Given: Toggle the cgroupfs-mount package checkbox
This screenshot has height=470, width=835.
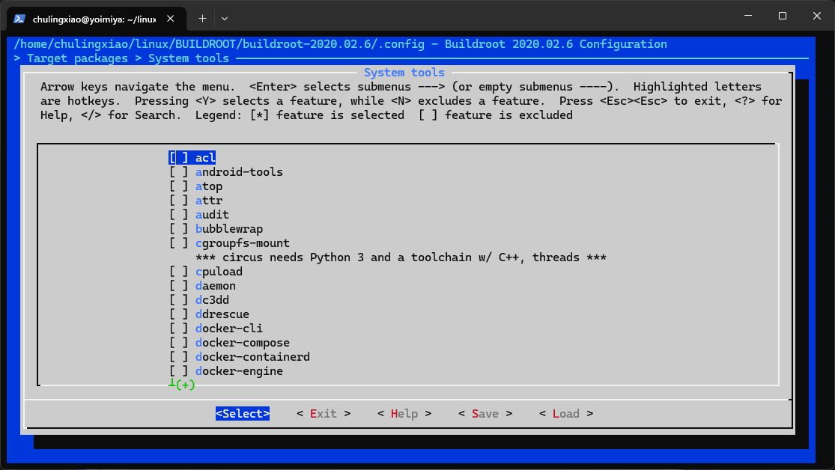Looking at the screenshot, I should point(178,242).
